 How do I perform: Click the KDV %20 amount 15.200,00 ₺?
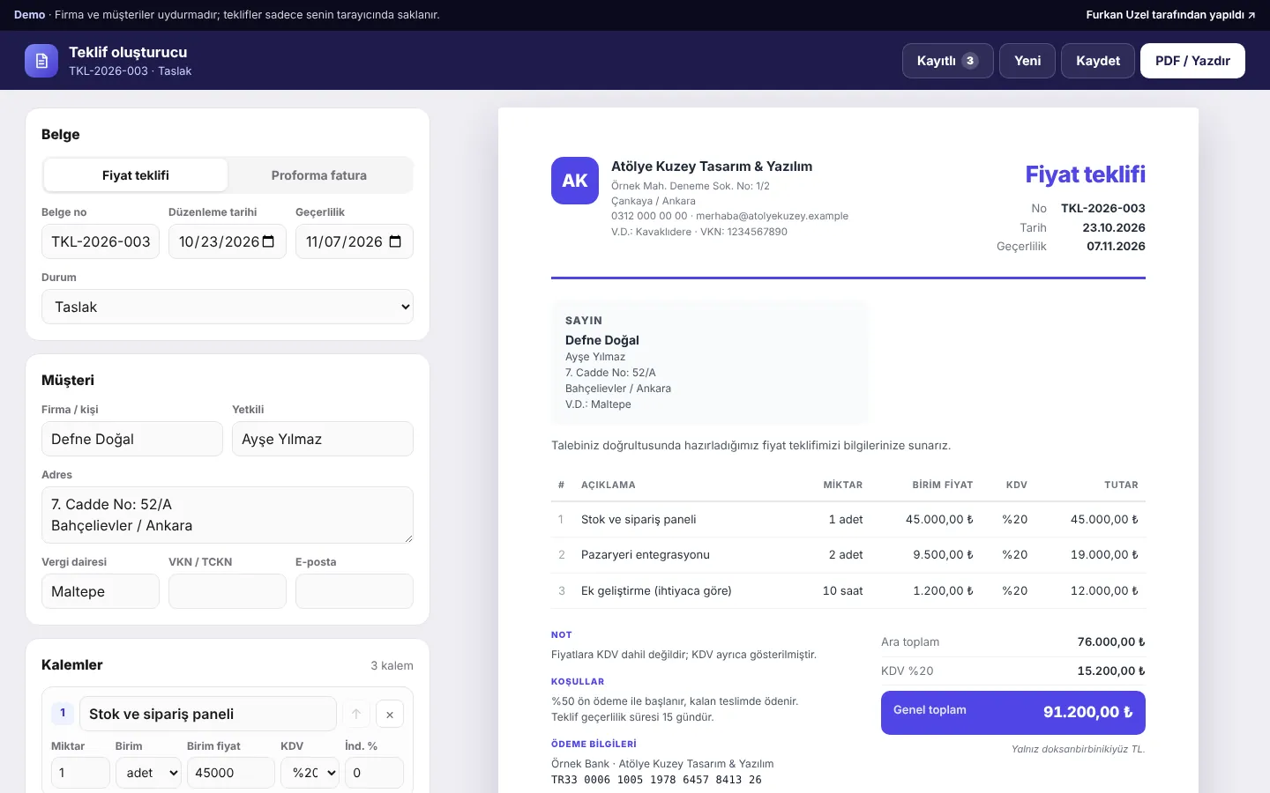point(1111,671)
